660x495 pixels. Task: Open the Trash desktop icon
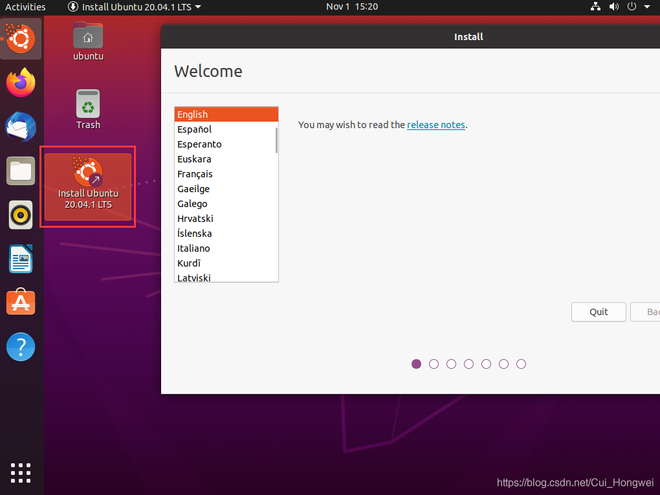[x=88, y=109]
